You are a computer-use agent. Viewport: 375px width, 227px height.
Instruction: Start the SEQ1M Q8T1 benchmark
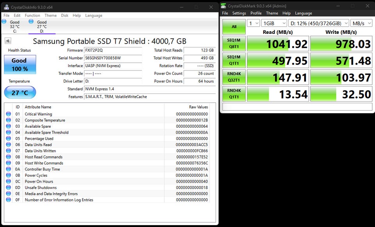234,44
